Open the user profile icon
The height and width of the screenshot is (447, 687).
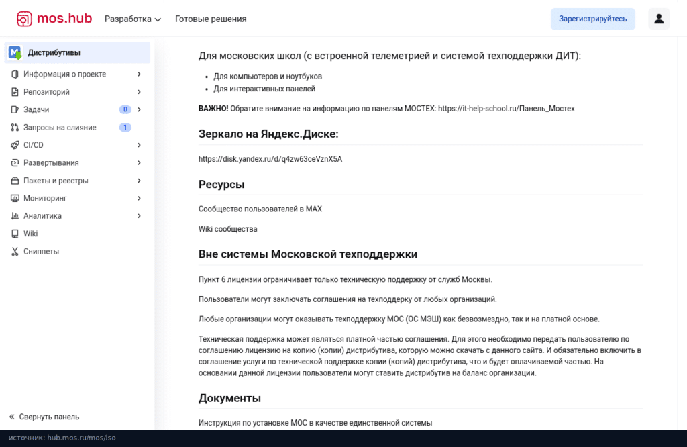tap(659, 19)
